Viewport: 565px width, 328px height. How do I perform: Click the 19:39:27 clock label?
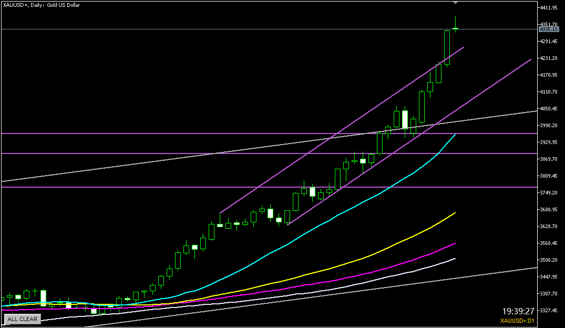point(518,312)
